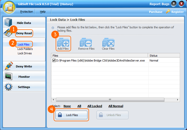The image size is (187, 130).
Task: Close the GiliSoft File Lock window
Action: click(181, 4)
